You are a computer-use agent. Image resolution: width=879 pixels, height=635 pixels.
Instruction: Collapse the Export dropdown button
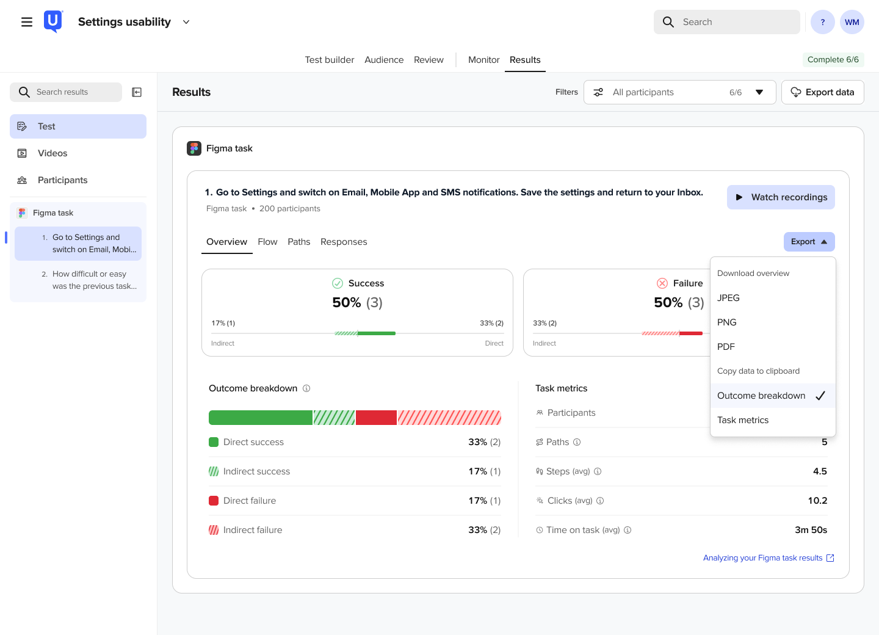click(809, 242)
